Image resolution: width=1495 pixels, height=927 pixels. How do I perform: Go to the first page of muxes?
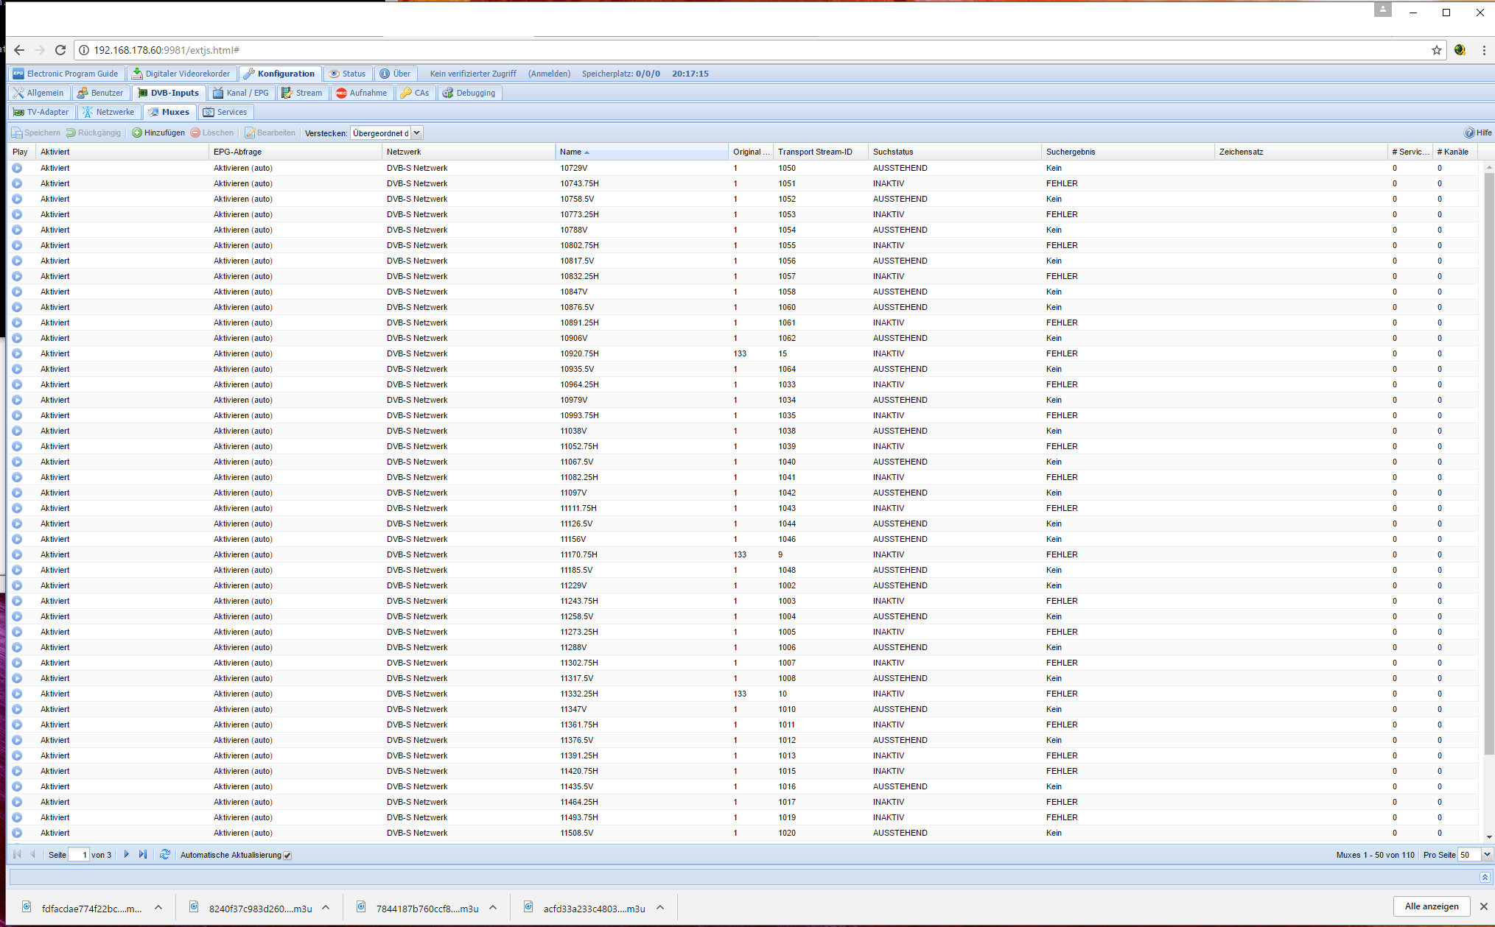pyautogui.click(x=17, y=854)
